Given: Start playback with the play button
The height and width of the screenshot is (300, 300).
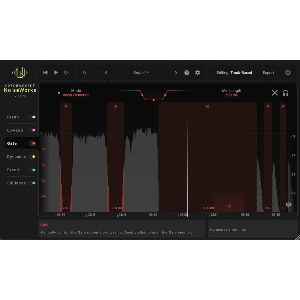Looking at the screenshot, I should click(x=56, y=73).
